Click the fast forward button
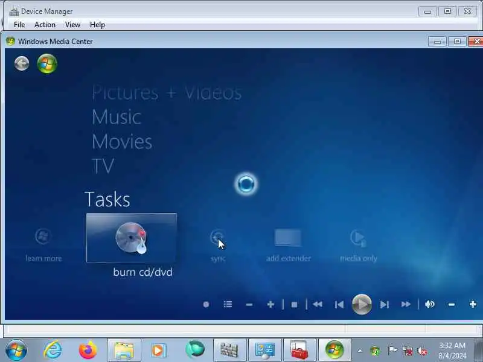This screenshot has width=483, height=362. pyautogui.click(x=406, y=305)
